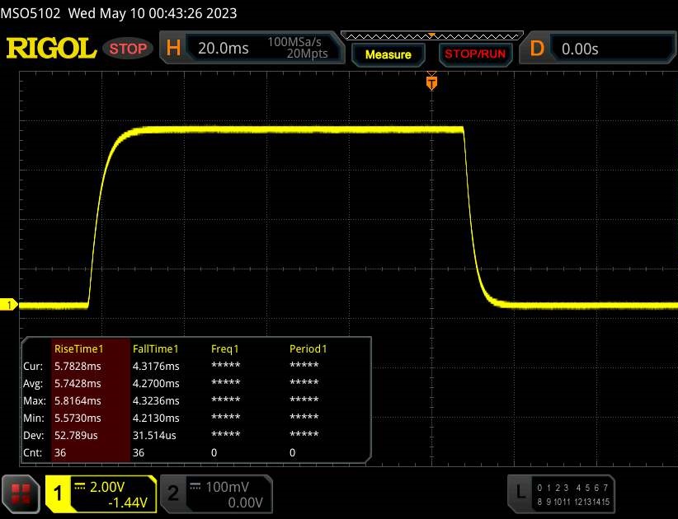Select the Period1 measurement column header
The height and width of the screenshot is (519, 678).
308,348
